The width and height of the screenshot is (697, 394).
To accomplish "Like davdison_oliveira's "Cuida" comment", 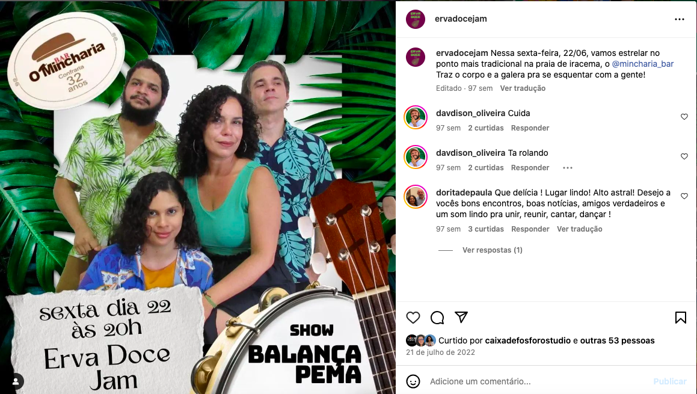I will click(x=684, y=117).
